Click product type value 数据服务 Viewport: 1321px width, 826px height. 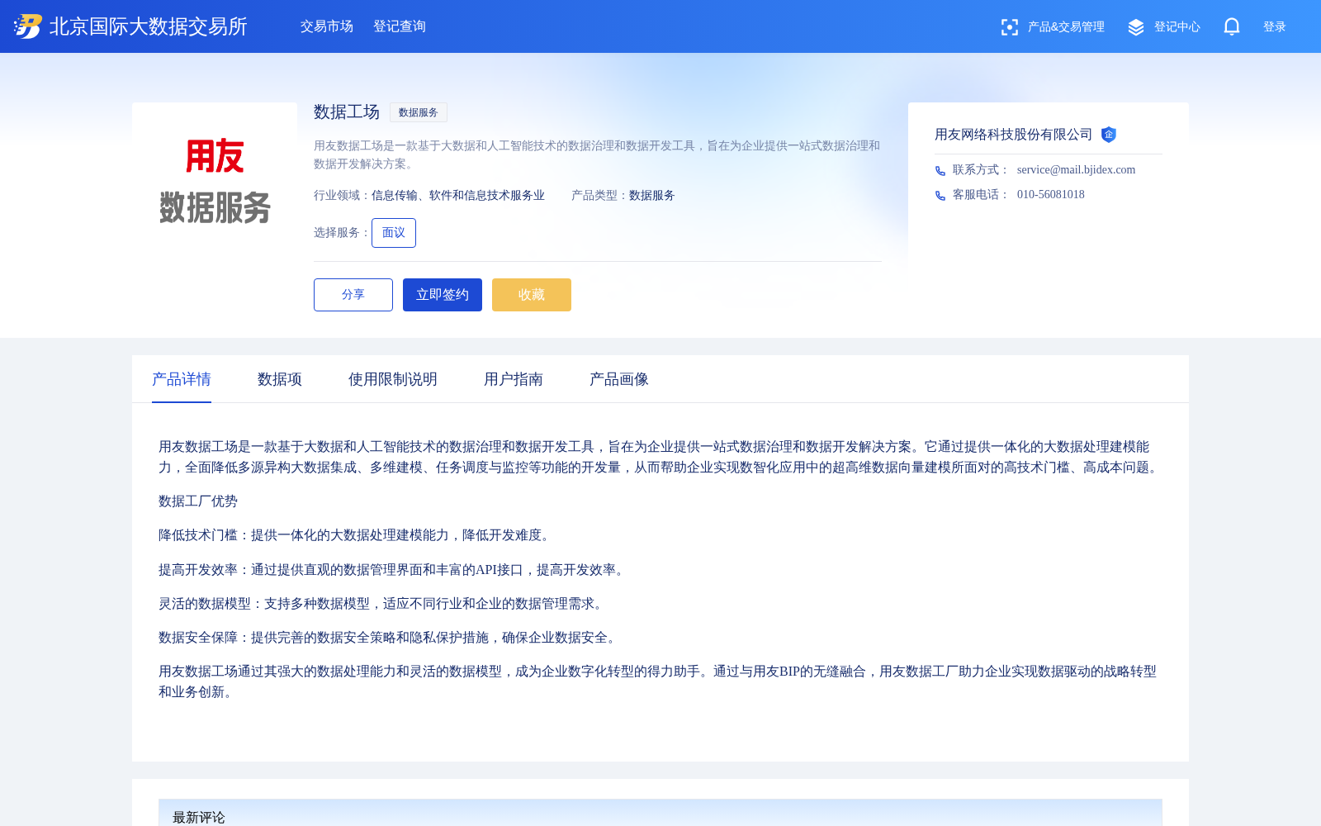(x=652, y=196)
